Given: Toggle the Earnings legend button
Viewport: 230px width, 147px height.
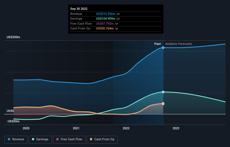Looking at the screenshot, I should (40, 139).
